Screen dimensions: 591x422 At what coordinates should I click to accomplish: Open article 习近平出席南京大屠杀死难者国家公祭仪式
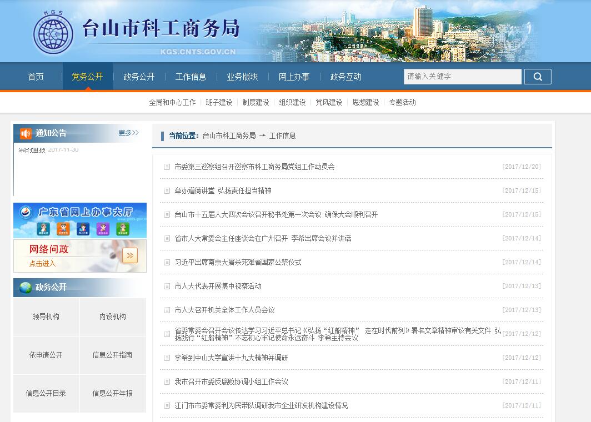pos(238,262)
